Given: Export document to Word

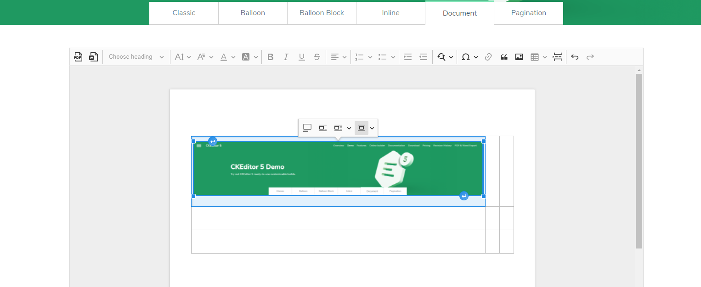Looking at the screenshot, I should tap(93, 57).
